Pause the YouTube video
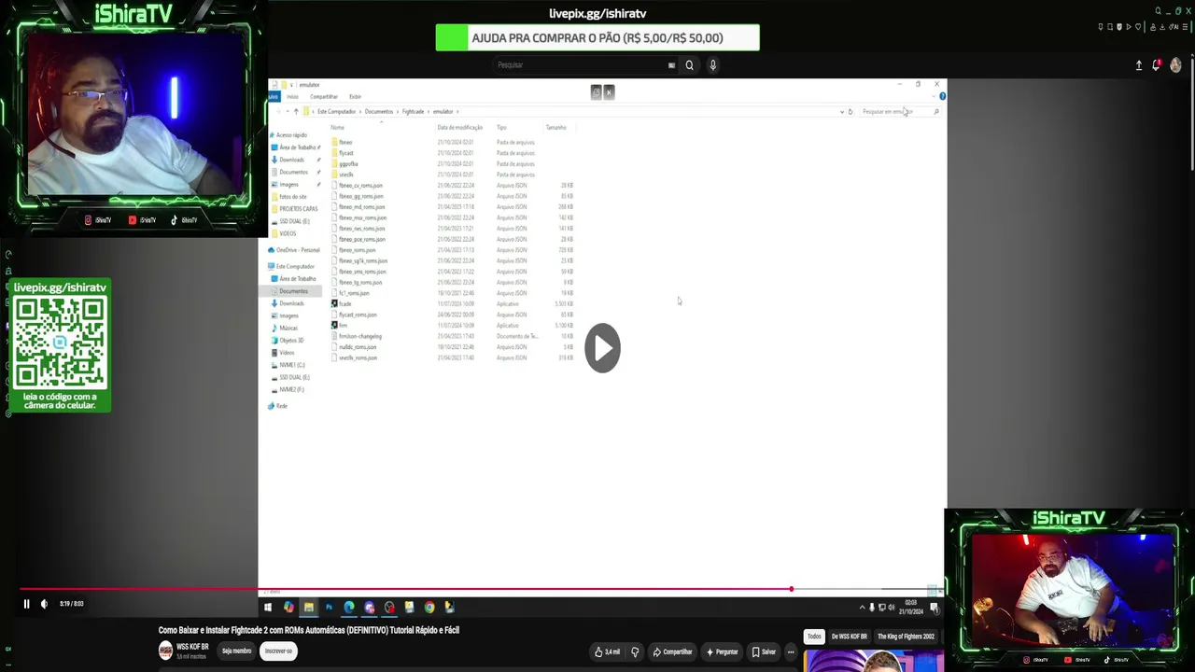 coord(26,604)
